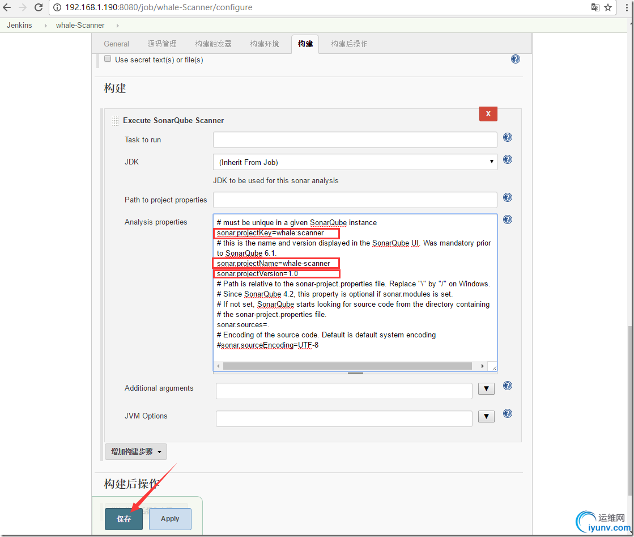Image resolution: width=634 pixels, height=537 pixels.
Task: Click the resize grip of the Analysis properties textarea
Action: click(493, 367)
